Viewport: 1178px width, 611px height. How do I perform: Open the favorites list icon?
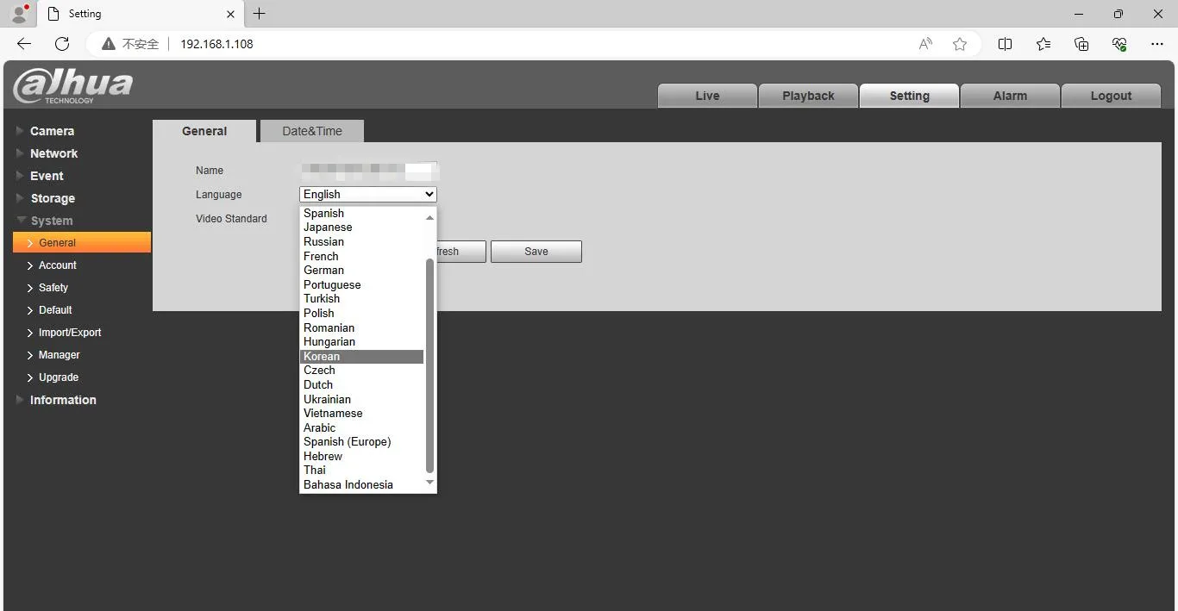tap(1043, 44)
